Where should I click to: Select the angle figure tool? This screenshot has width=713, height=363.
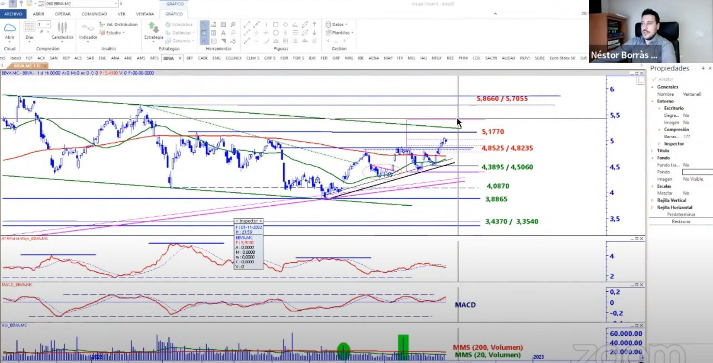tap(295, 25)
